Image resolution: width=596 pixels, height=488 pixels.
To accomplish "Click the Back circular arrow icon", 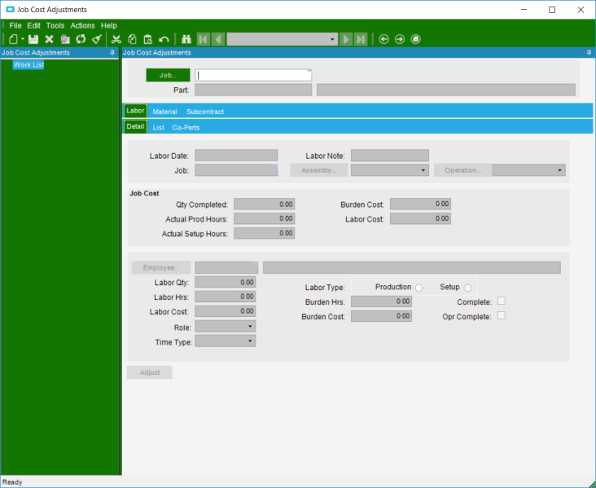I will point(384,39).
